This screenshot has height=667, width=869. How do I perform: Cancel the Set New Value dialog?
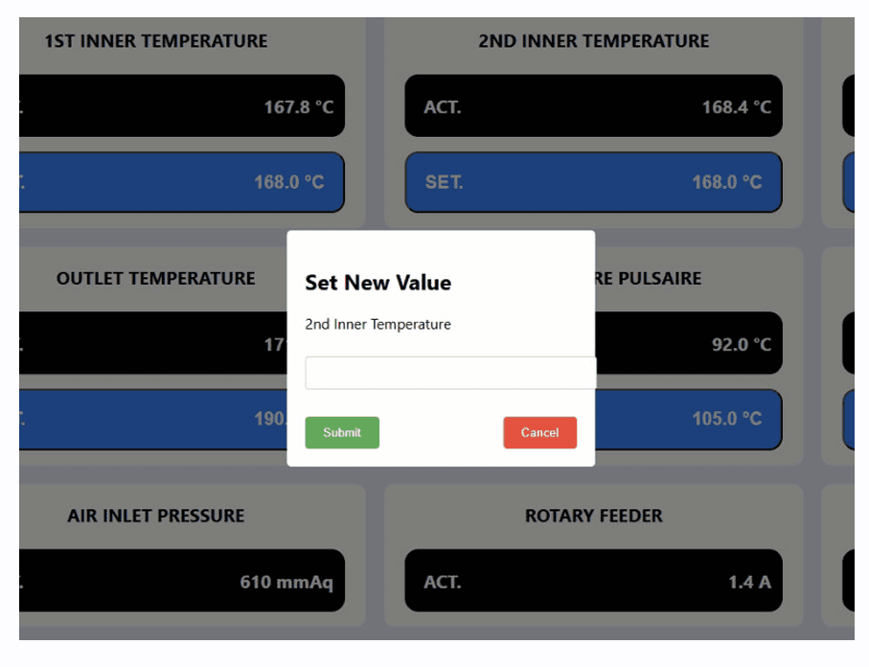pos(539,433)
